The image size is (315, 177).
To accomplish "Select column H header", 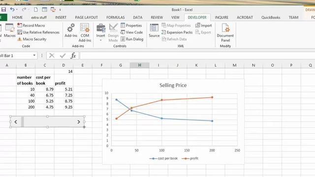I will [139, 65].
